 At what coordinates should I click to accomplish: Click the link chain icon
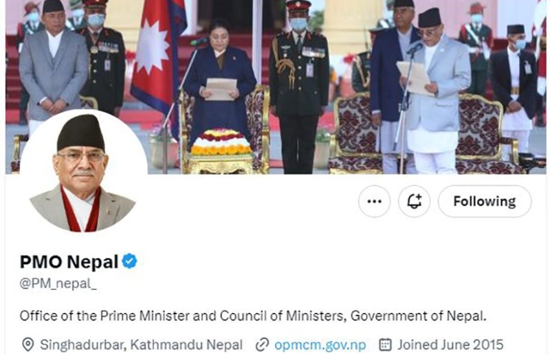(x=262, y=345)
